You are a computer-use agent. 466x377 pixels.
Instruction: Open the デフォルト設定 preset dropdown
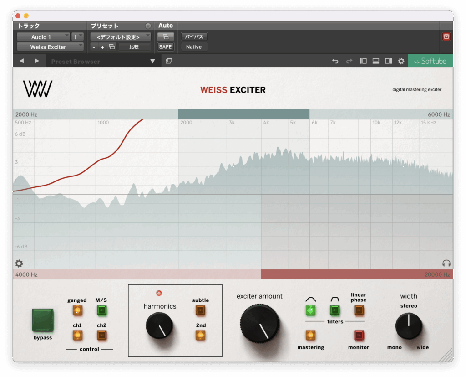click(120, 37)
